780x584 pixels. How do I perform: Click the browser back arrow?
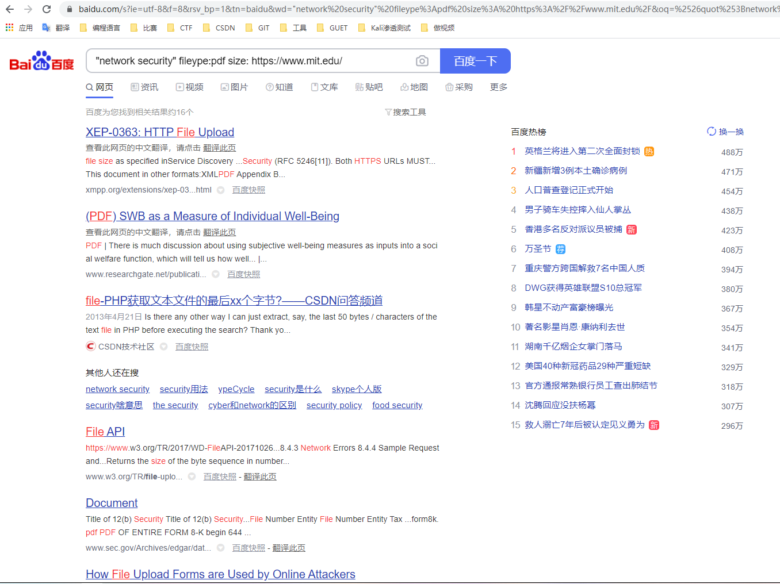[x=9, y=9]
